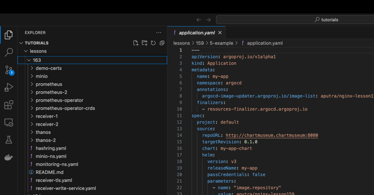Viewport: 374px width, 195px height.
Task: Open the Testing beaker icon
Action: (8, 140)
